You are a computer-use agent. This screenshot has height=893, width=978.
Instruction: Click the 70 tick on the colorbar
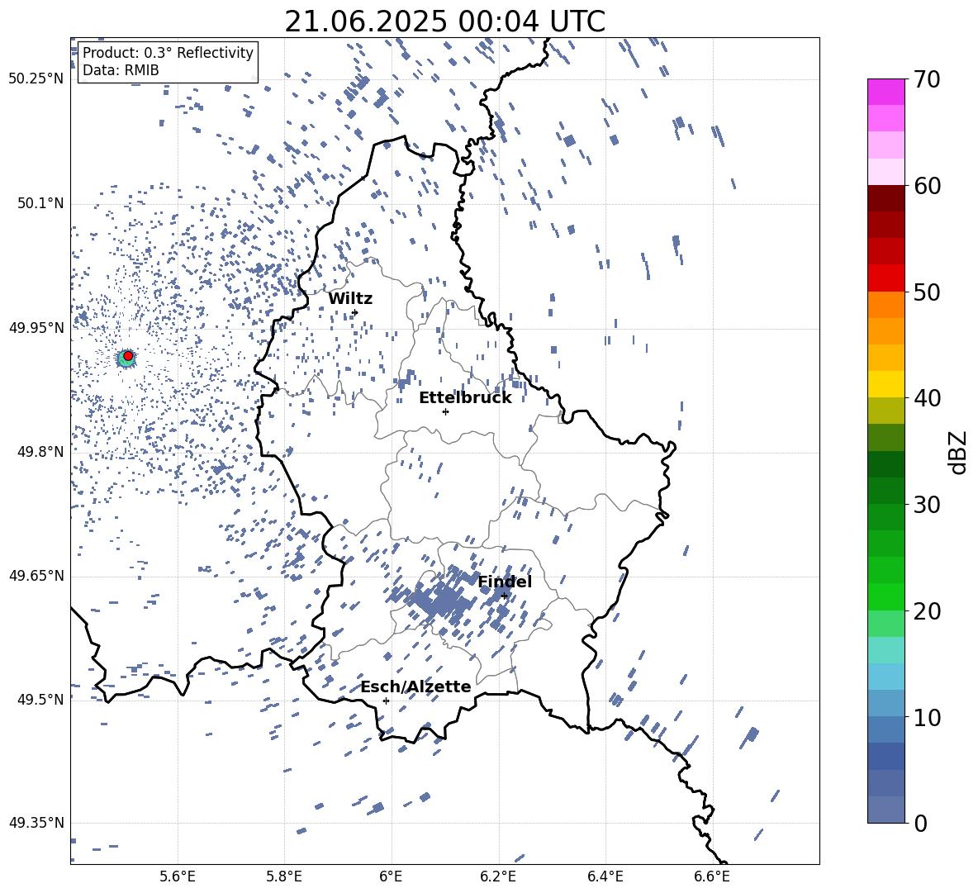click(x=927, y=79)
